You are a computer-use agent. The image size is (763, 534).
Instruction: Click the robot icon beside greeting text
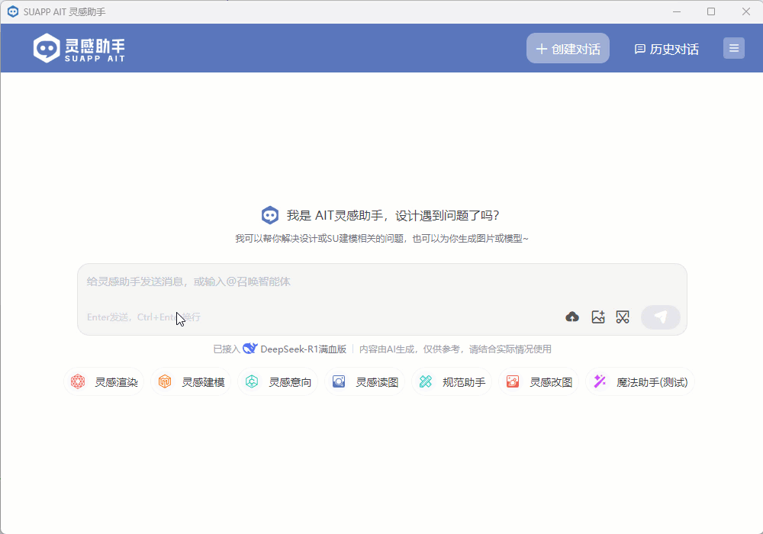click(x=269, y=215)
